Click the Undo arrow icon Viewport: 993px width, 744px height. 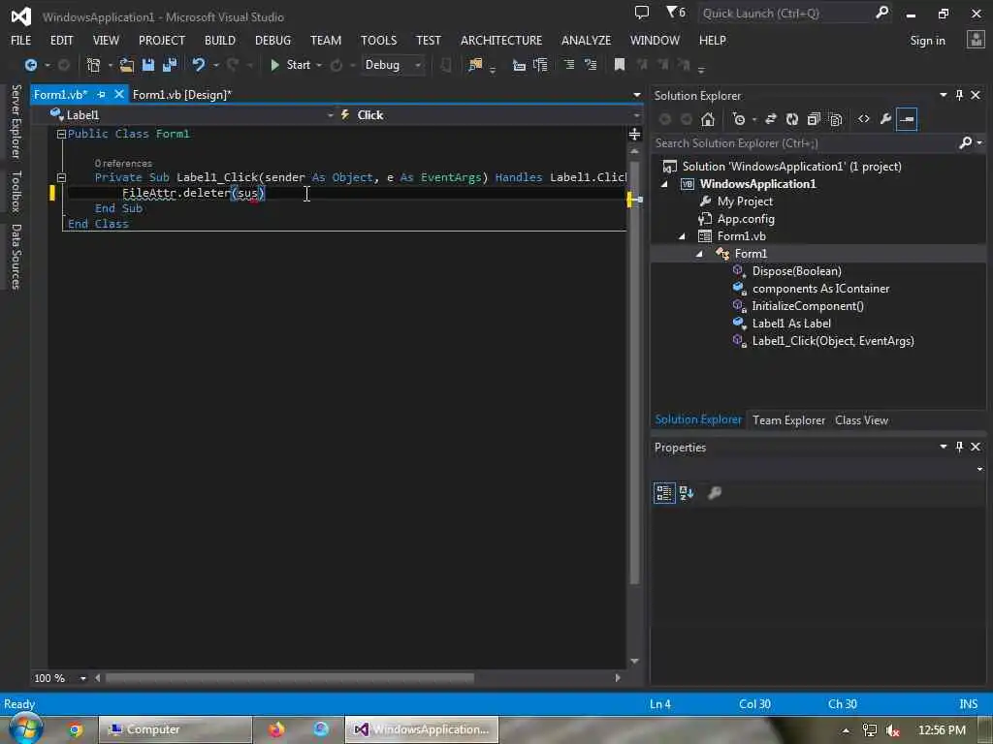198,65
